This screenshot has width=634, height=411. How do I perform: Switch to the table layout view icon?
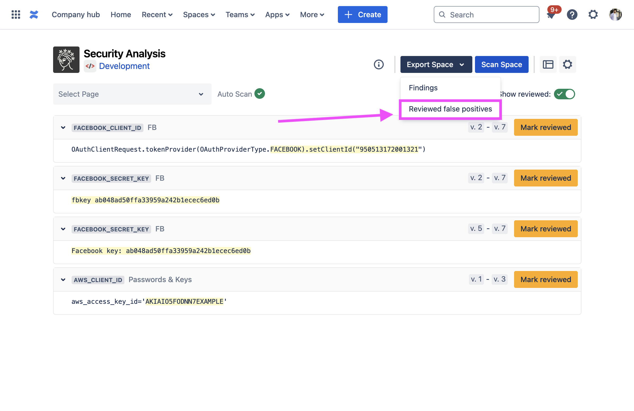tap(548, 64)
